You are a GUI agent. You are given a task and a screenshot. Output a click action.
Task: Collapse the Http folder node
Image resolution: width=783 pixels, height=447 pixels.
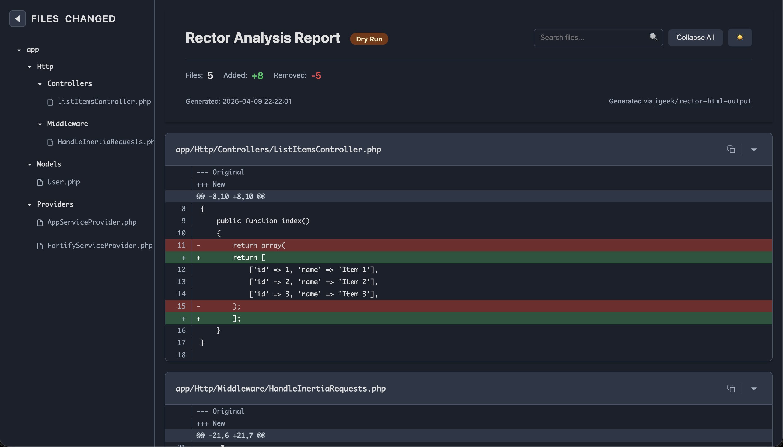30,67
